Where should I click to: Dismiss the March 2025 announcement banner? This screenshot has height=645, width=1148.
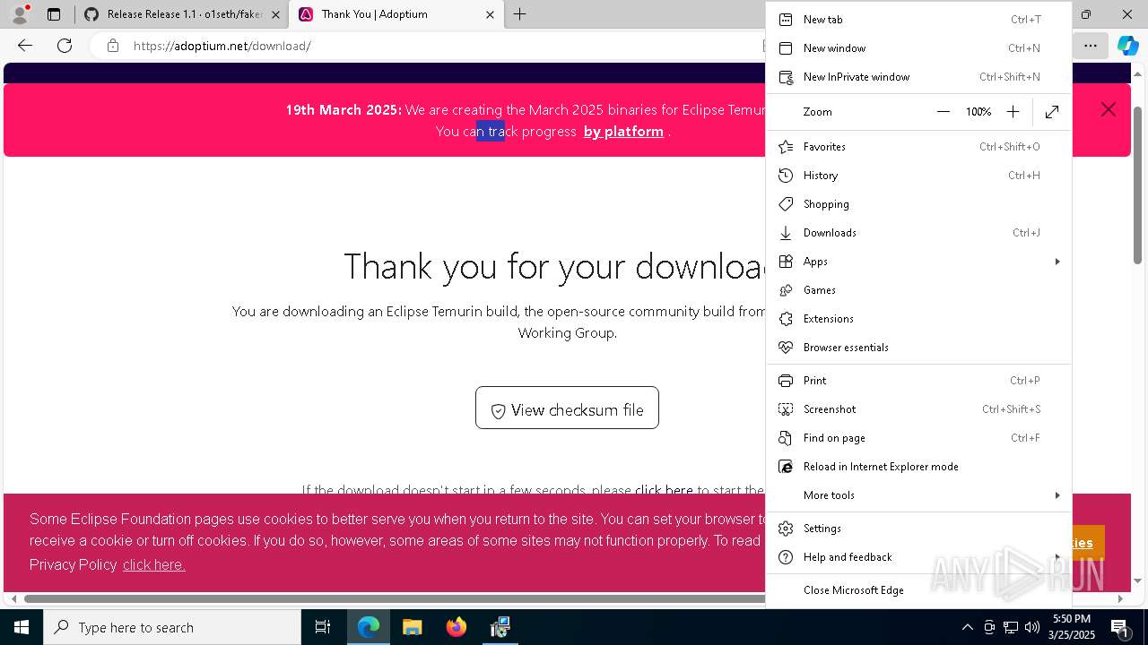point(1109,109)
